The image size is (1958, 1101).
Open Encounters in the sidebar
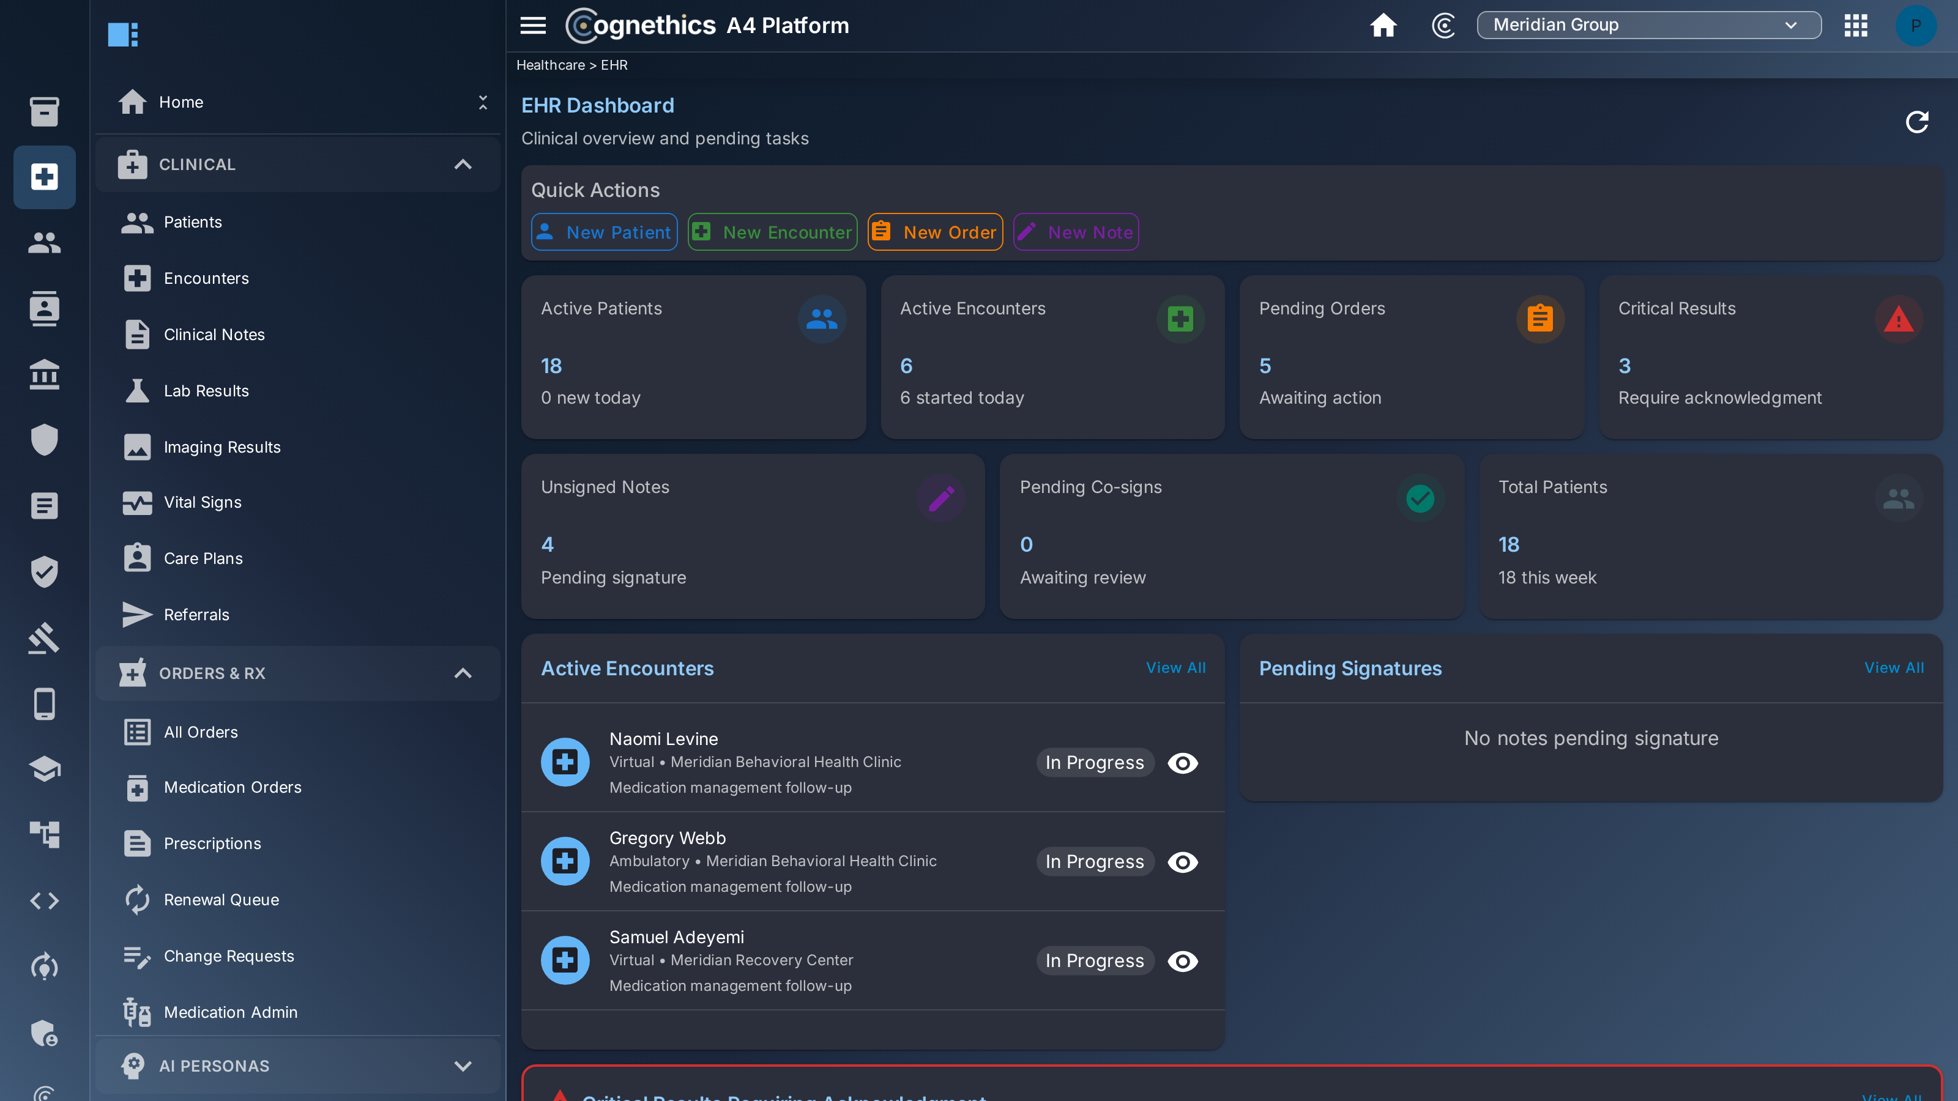(298, 278)
